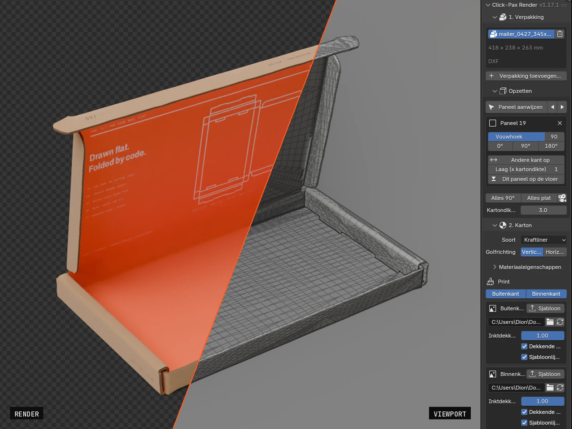Screen dimensions: 572x429
Task: Click Alles plat button
Action: click(x=539, y=198)
